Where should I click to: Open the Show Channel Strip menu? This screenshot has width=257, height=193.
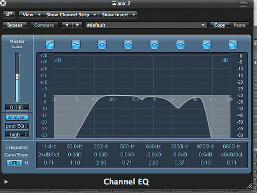click(71, 14)
